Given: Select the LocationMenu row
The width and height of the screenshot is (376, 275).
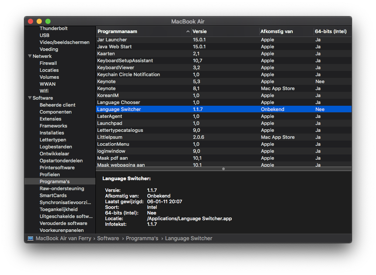Looking at the screenshot, I should coord(224,144).
